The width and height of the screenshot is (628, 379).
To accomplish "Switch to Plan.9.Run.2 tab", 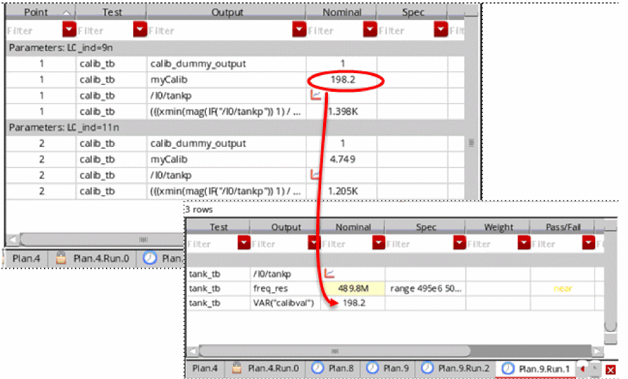I will 456,368.
